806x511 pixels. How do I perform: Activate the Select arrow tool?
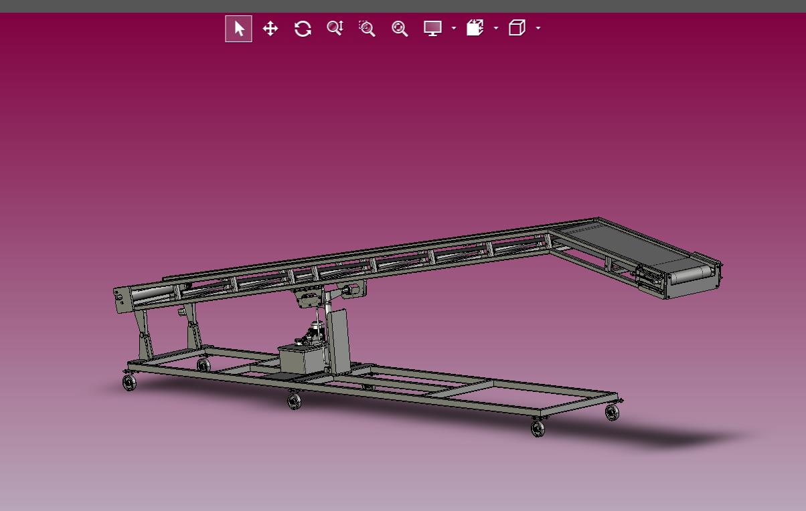[x=238, y=29]
